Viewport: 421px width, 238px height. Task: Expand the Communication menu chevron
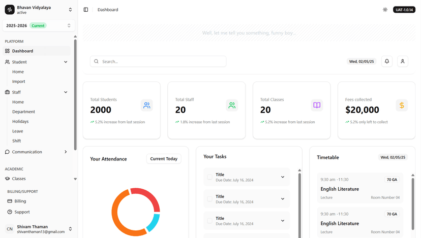(66, 152)
